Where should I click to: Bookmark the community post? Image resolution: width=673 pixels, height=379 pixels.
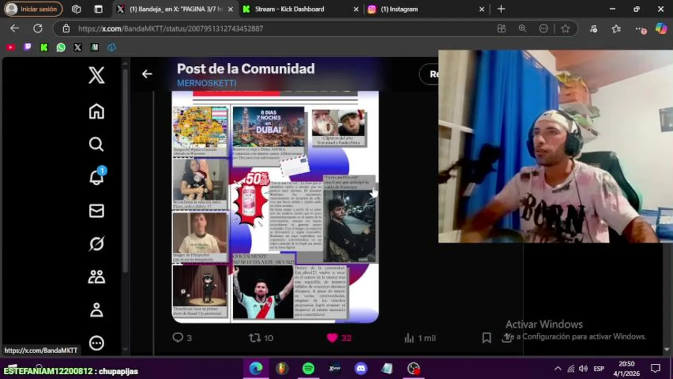tap(487, 338)
